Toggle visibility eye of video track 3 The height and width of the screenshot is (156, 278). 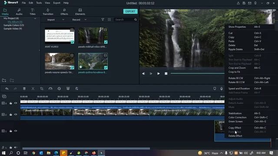[x=16, y=103]
